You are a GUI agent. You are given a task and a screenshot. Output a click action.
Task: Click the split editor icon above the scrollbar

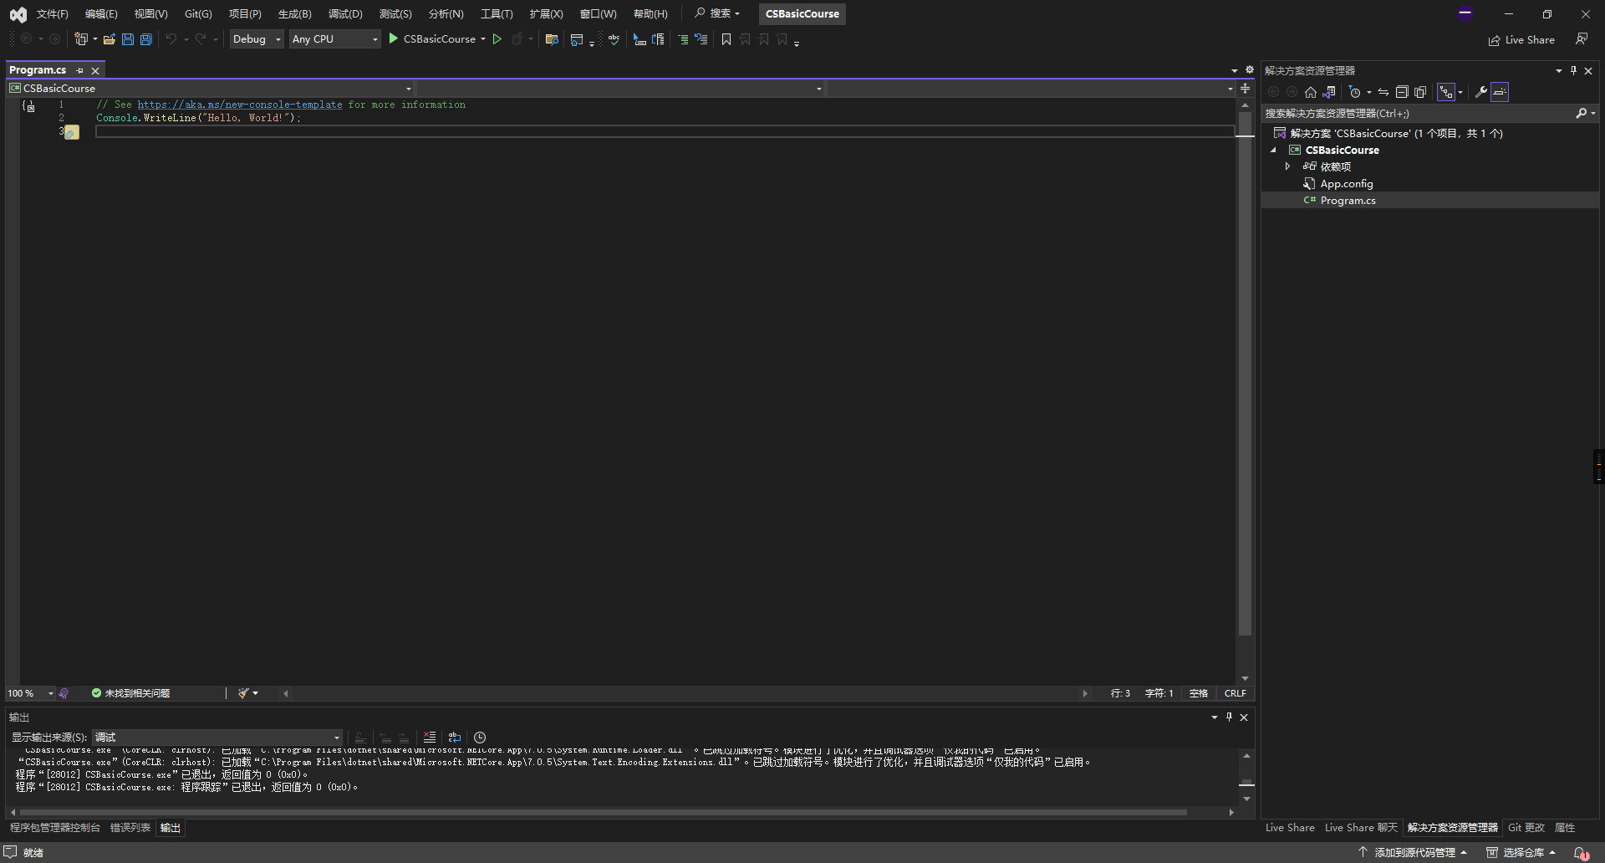[x=1245, y=89]
